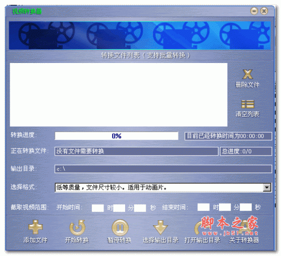Pause conversion with 暂停转换 icon
Screen dimensions: 281x256
pos(120,227)
